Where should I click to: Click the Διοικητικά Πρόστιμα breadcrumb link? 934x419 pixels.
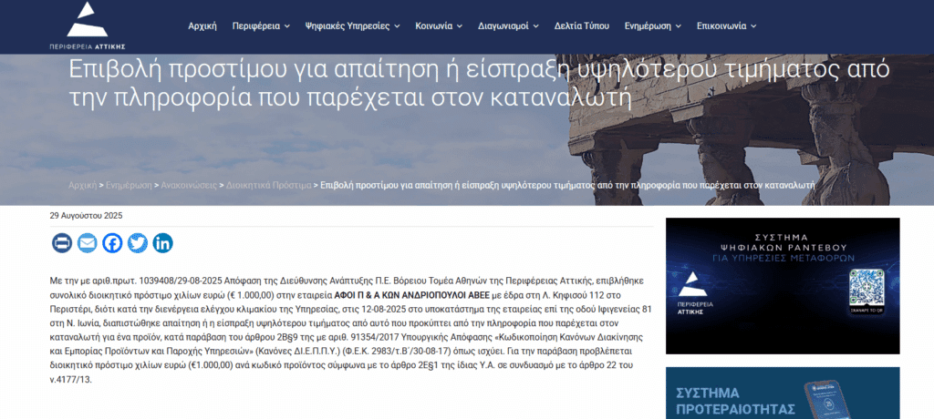269,185
